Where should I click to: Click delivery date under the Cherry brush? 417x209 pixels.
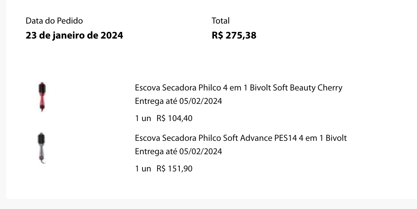pos(178,101)
